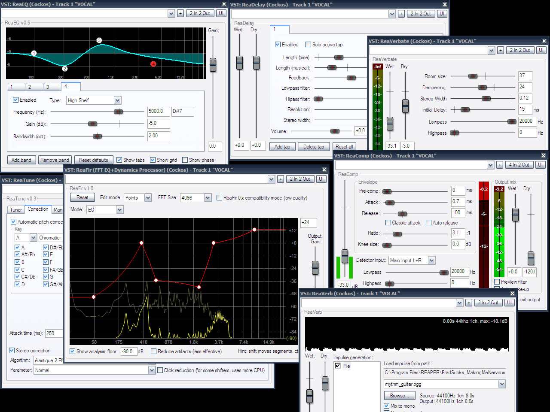Select tap tab 1 in ReaDelay
Viewport: 550px width, 412px height.
pyautogui.click(x=280, y=29)
